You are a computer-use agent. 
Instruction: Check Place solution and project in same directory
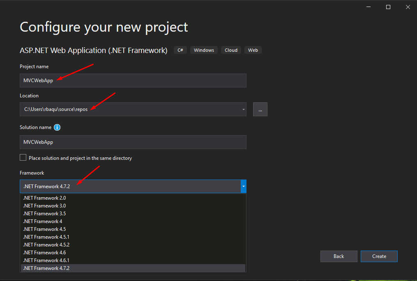[23, 158]
